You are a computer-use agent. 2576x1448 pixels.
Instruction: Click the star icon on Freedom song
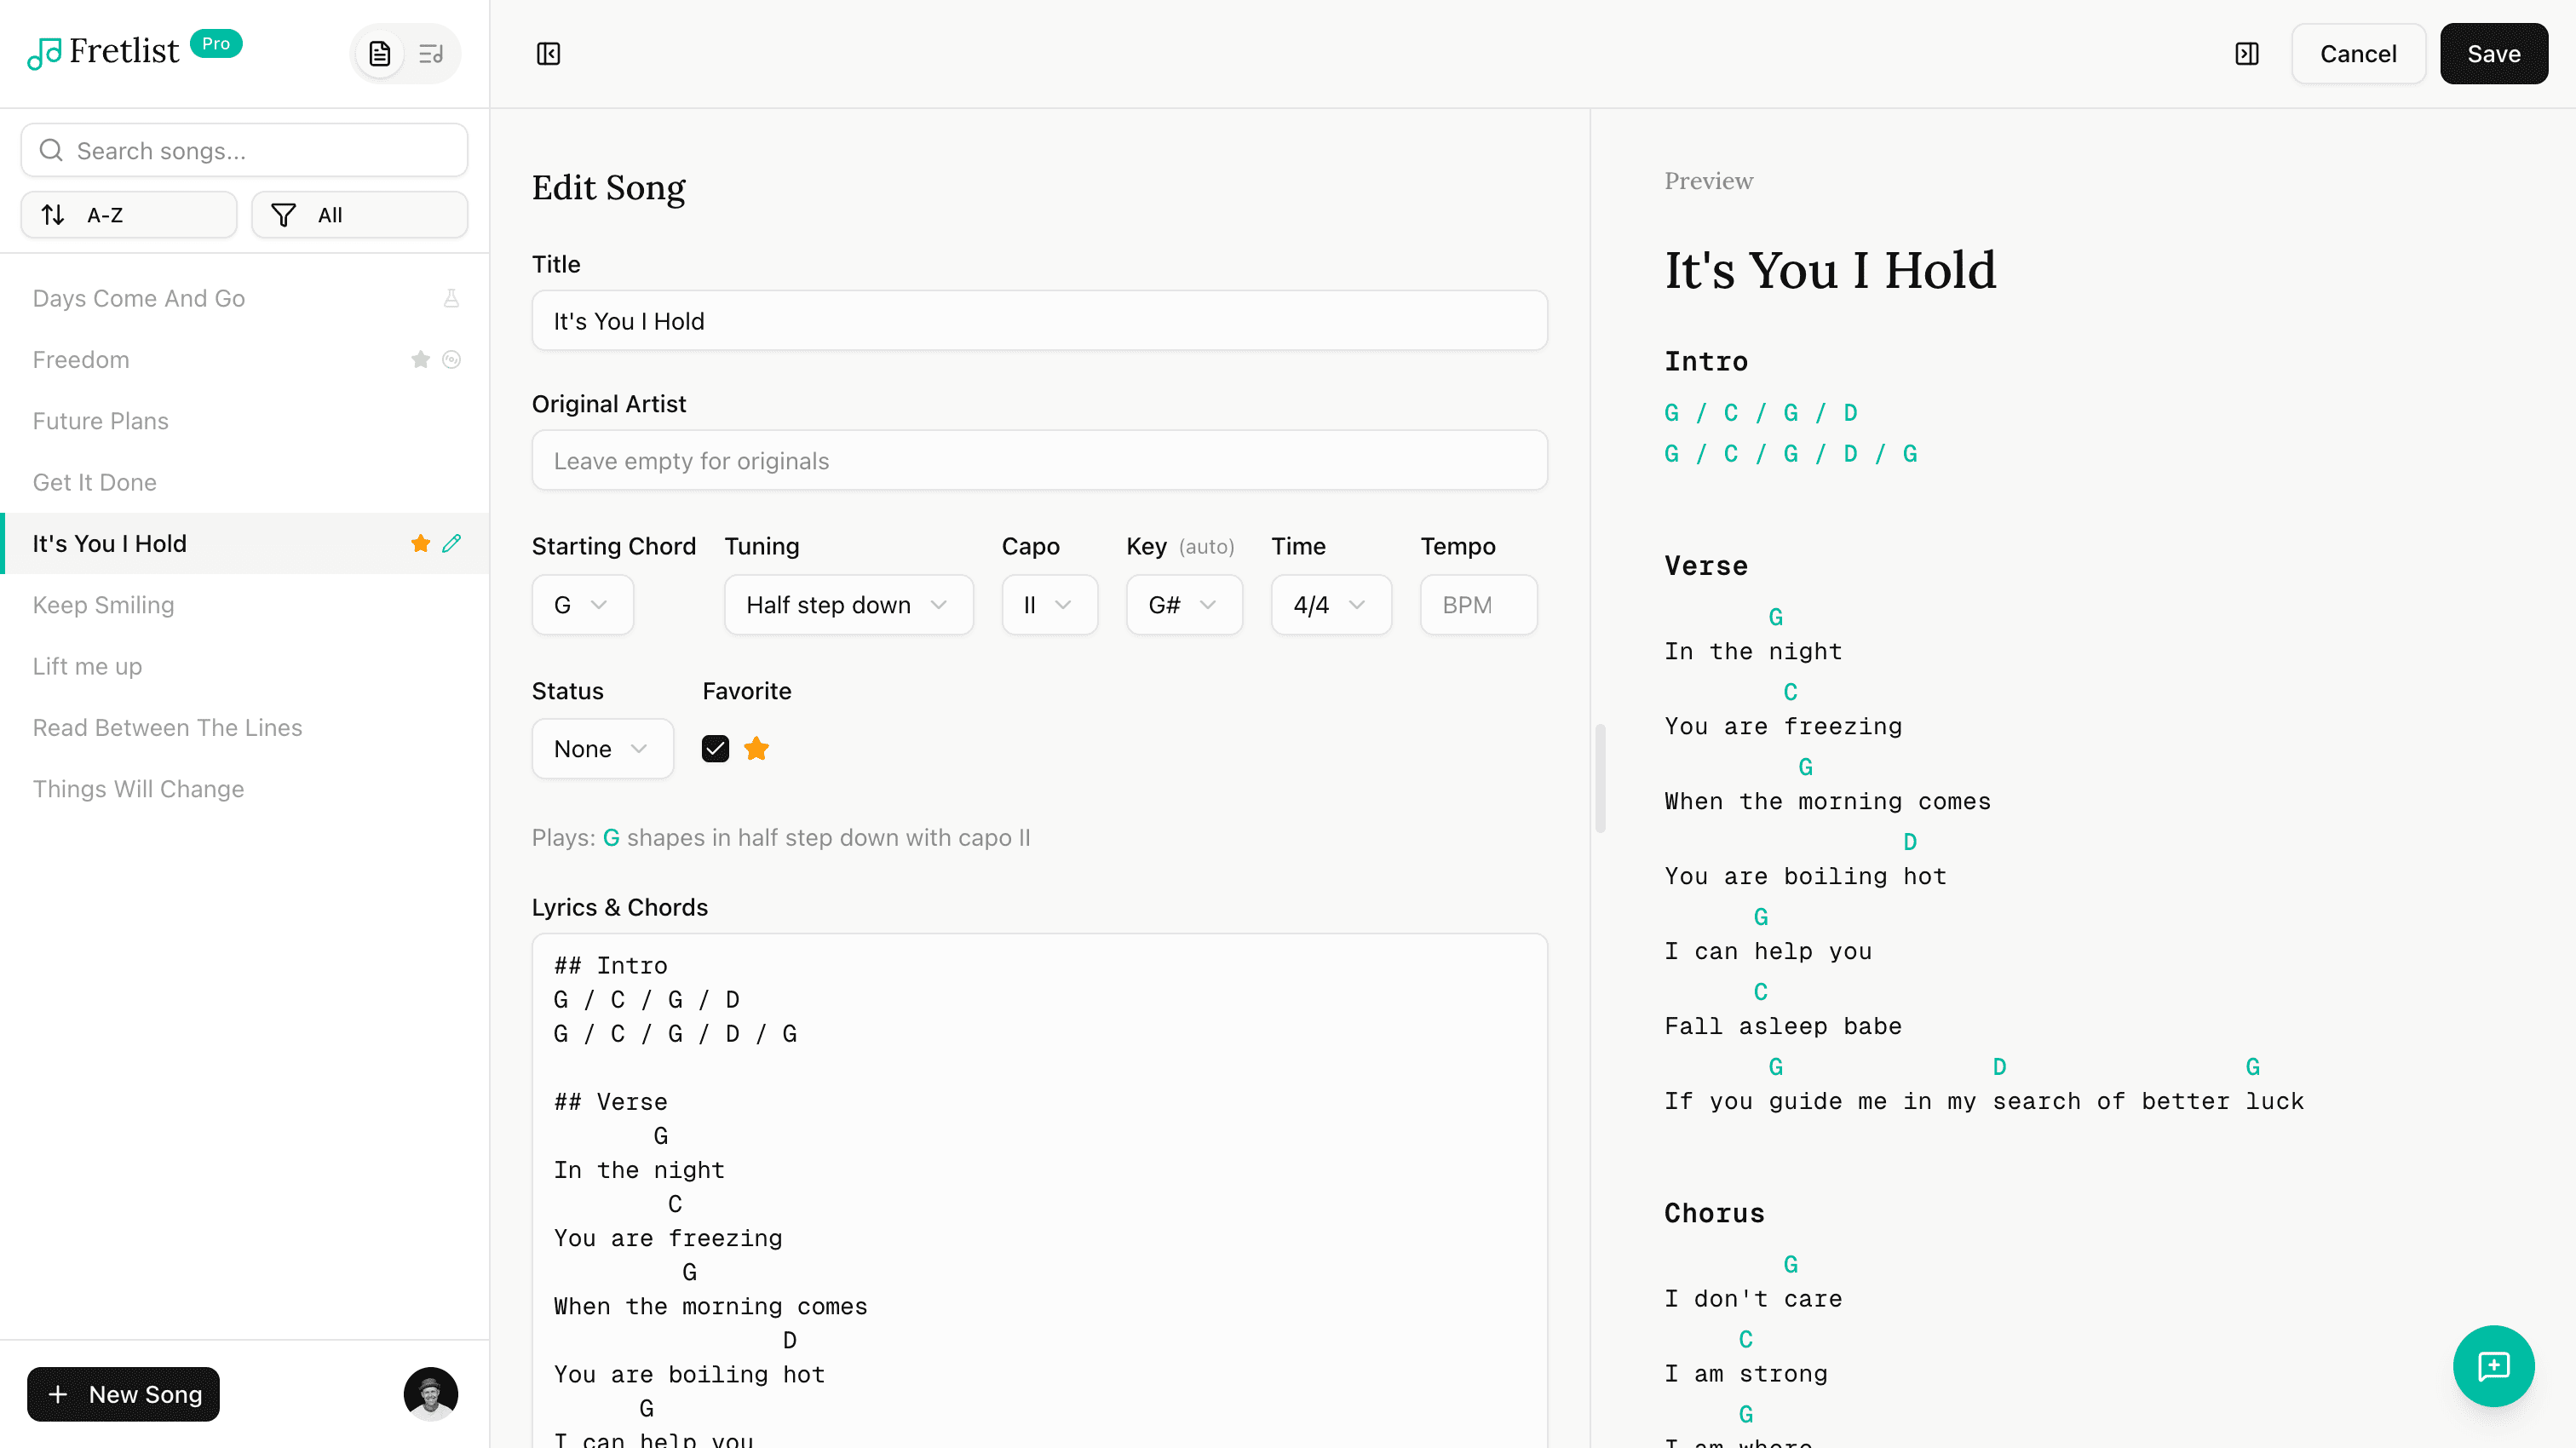[420, 360]
